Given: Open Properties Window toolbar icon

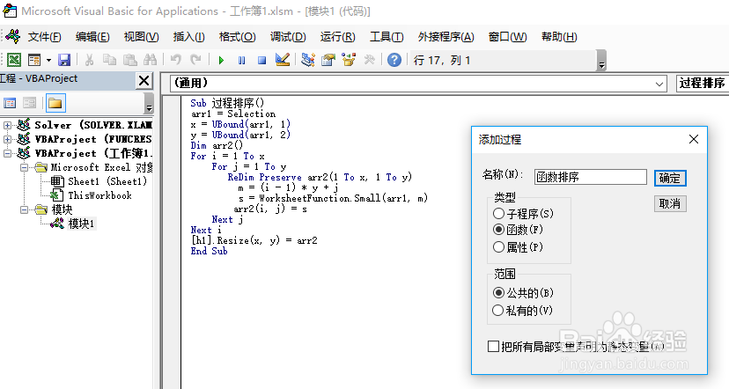Looking at the screenshot, I should click(x=328, y=60).
